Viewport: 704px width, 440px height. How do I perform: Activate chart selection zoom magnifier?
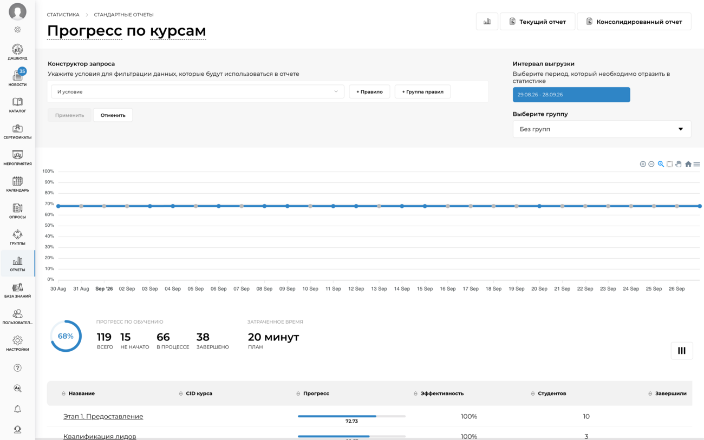click(661, 164)
